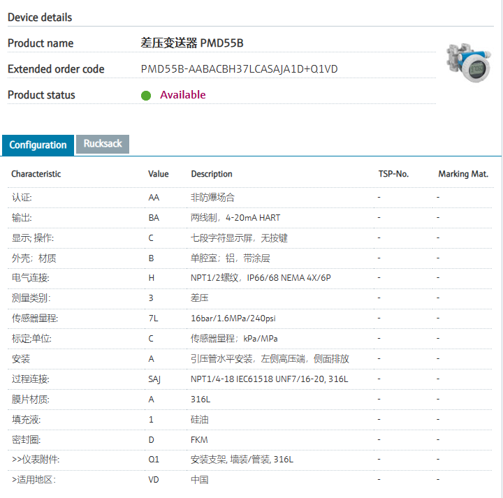Viewport: 503px width, 498px height.
Task: Click the green Available status indicator dot
Action: (146, 95)
